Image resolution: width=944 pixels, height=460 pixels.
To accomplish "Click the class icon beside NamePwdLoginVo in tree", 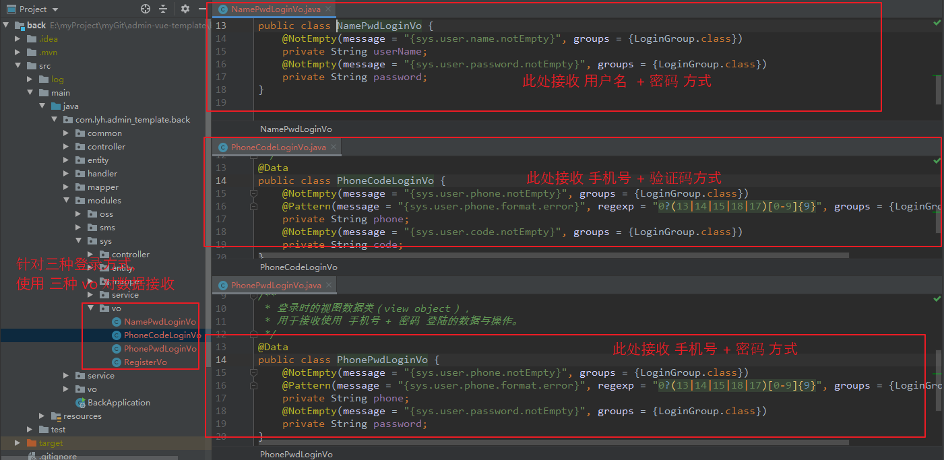I will pos(117,322).
